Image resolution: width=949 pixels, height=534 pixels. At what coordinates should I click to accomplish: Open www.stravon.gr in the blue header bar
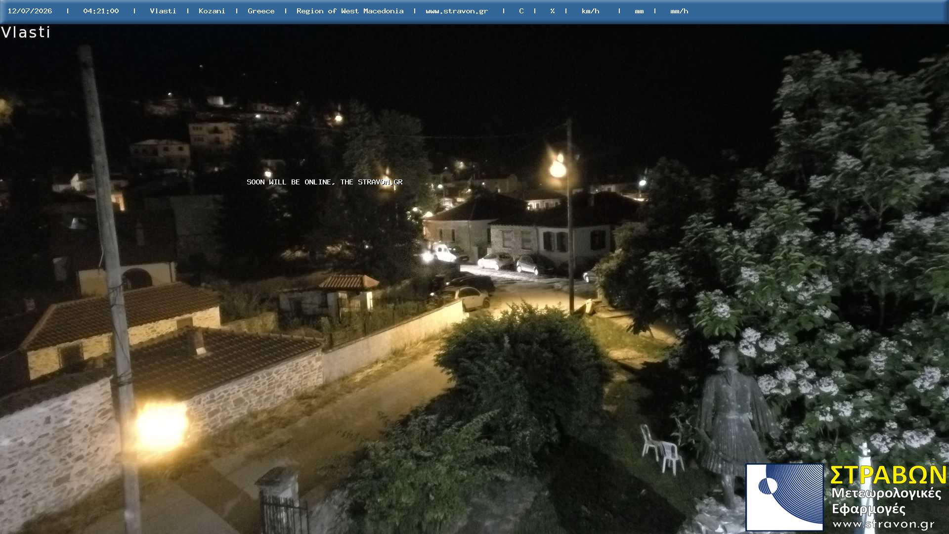[x=457, y=11]
